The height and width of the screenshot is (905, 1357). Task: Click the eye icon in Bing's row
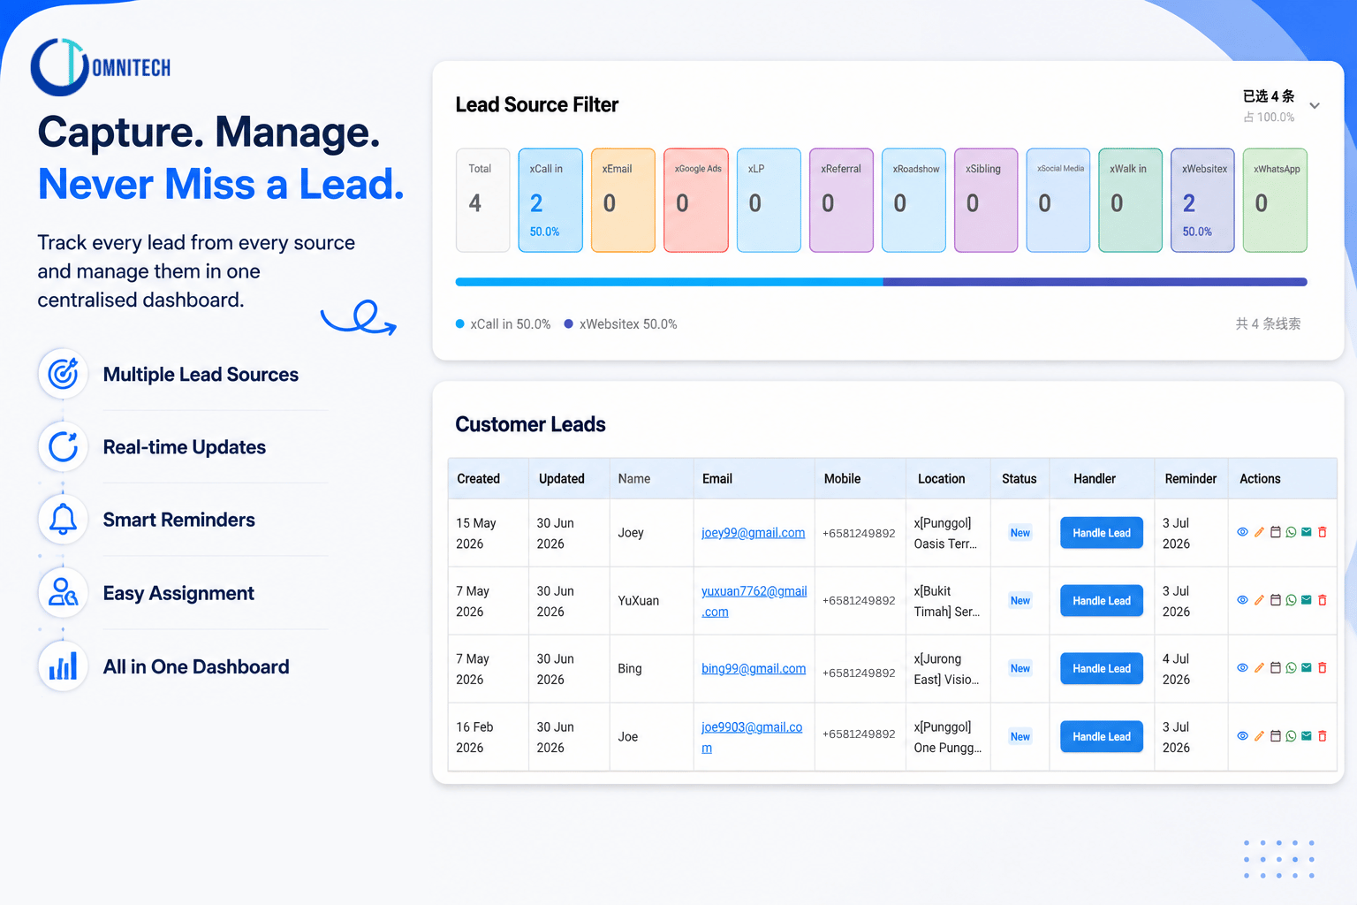pos(1242,668)
